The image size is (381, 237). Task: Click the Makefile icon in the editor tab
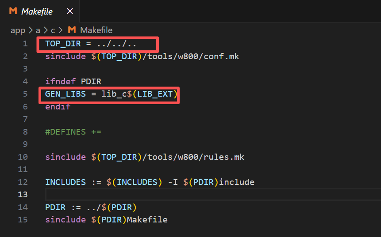click(13, 11)
